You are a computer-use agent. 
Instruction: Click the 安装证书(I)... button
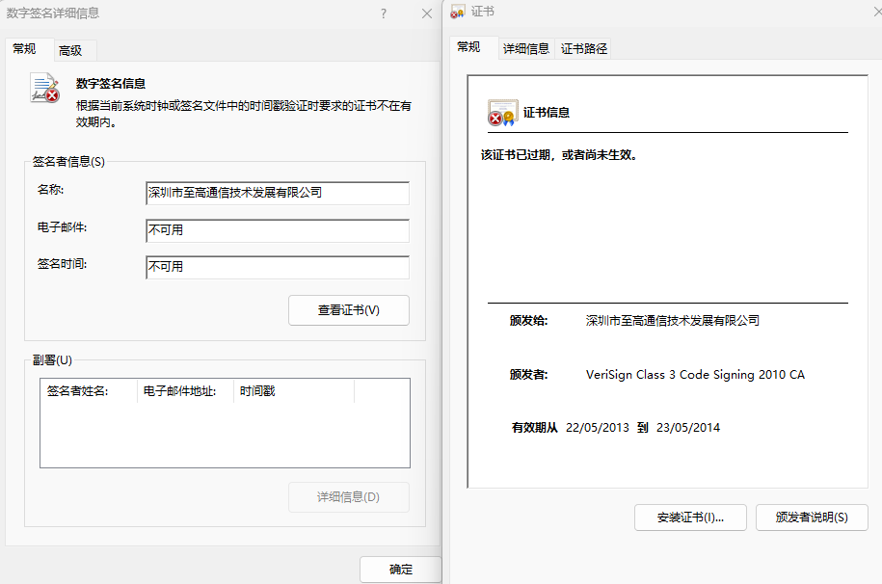coord(690,518)
